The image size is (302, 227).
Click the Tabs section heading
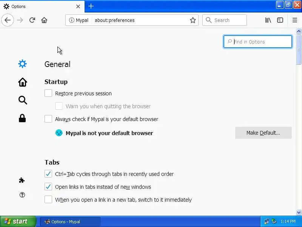[52, 162]
